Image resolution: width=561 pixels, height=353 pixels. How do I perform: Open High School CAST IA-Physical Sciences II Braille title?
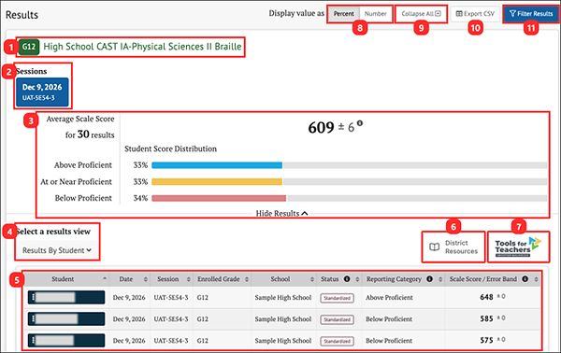click(x=142, y=47)
